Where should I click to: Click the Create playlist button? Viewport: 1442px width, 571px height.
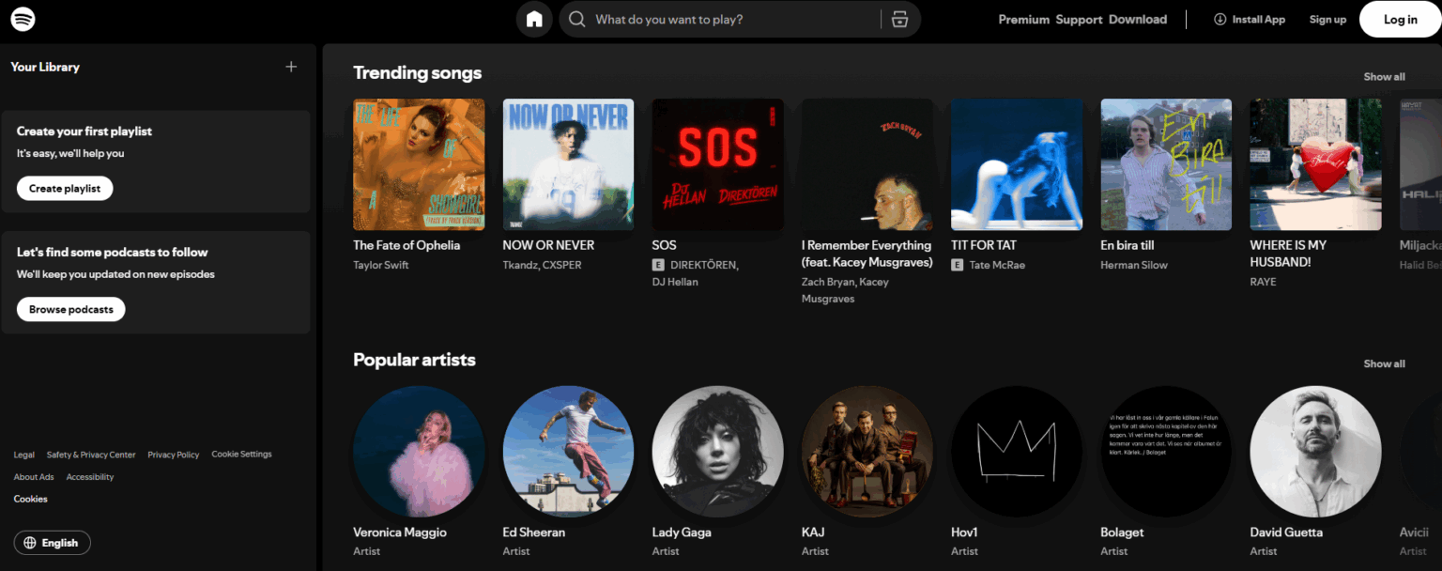[64, 188]
